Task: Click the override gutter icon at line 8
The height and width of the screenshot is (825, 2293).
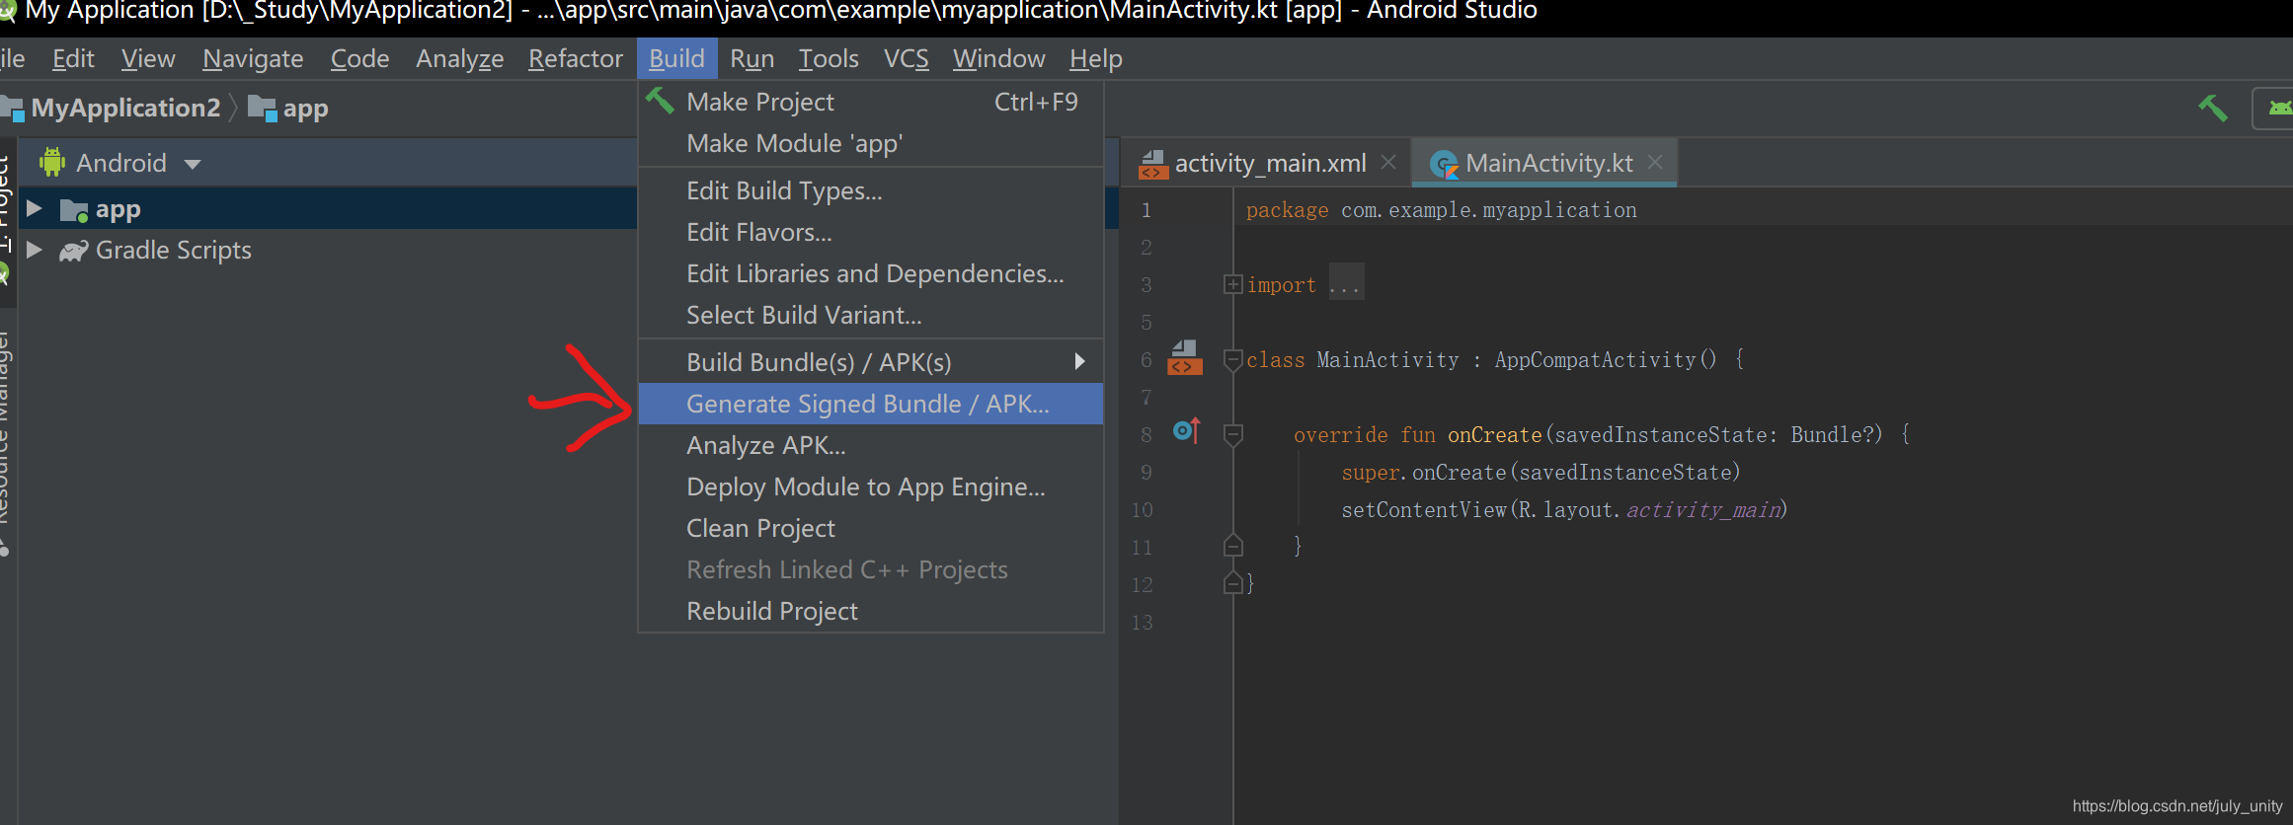Action: tap(1186, 431)
